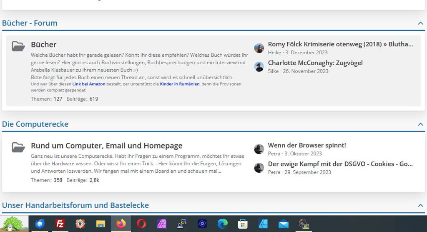Open the Mail app in the taskbar
This screenshot has width=427, height=232.
[x=284, y=224]
